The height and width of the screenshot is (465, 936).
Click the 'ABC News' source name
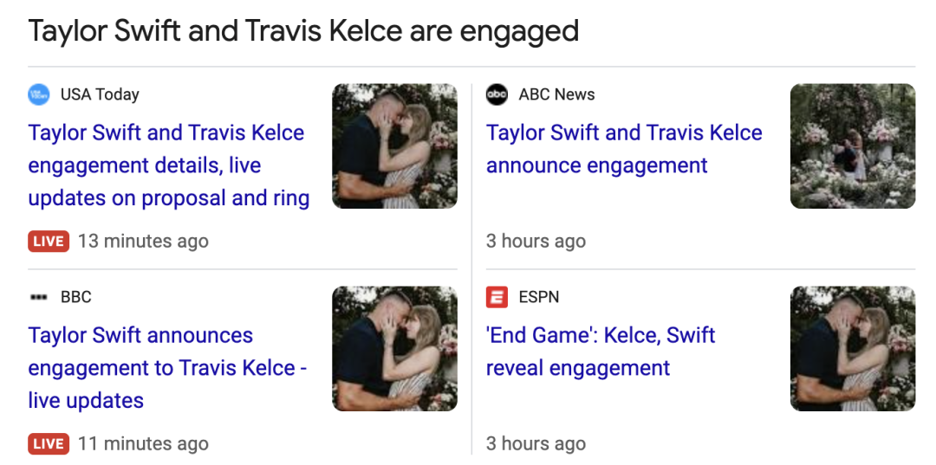click(556, 94)
